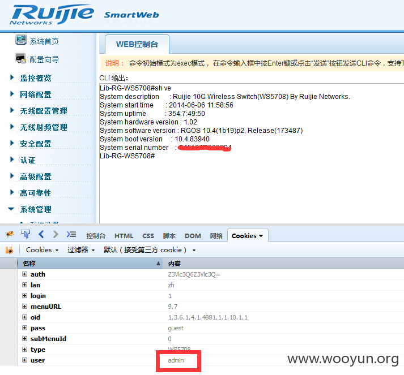The width and height of the screenshot is (404, 375).
Task: Switch to the 控制台 Firebug tab
Action: (x=96, y=236)
